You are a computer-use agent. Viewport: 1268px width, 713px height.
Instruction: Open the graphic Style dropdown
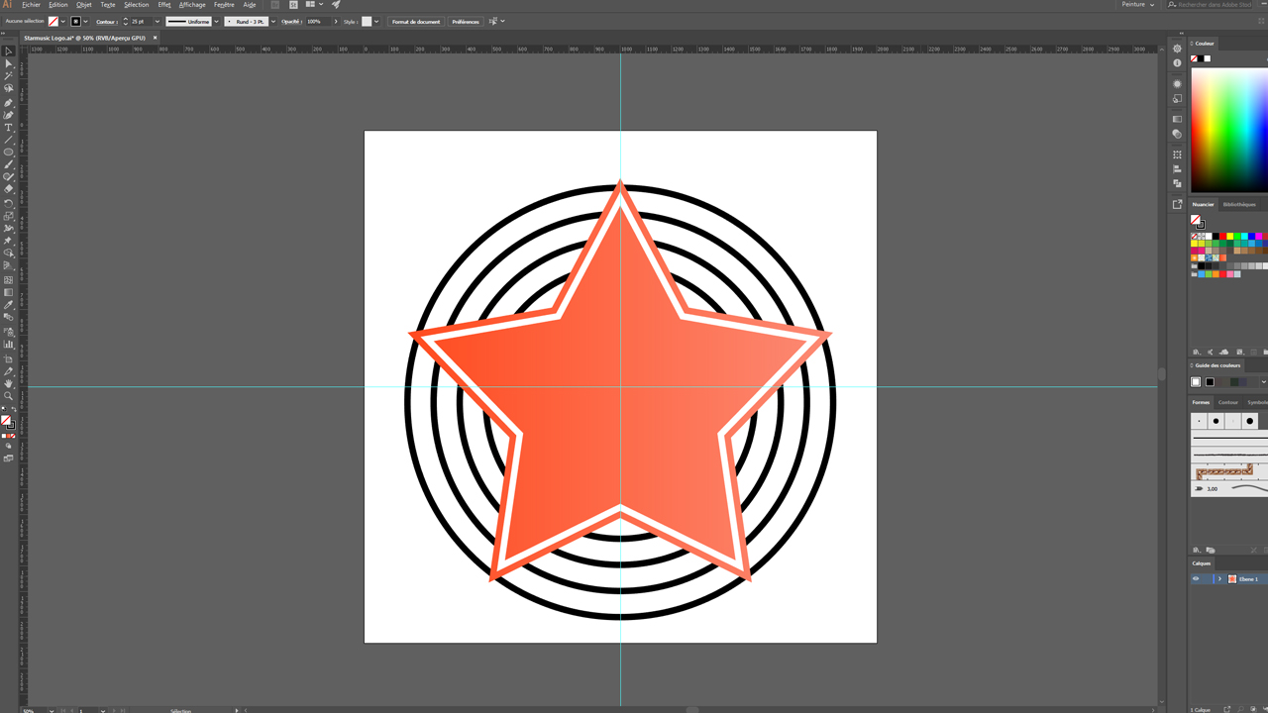point(376,22)
